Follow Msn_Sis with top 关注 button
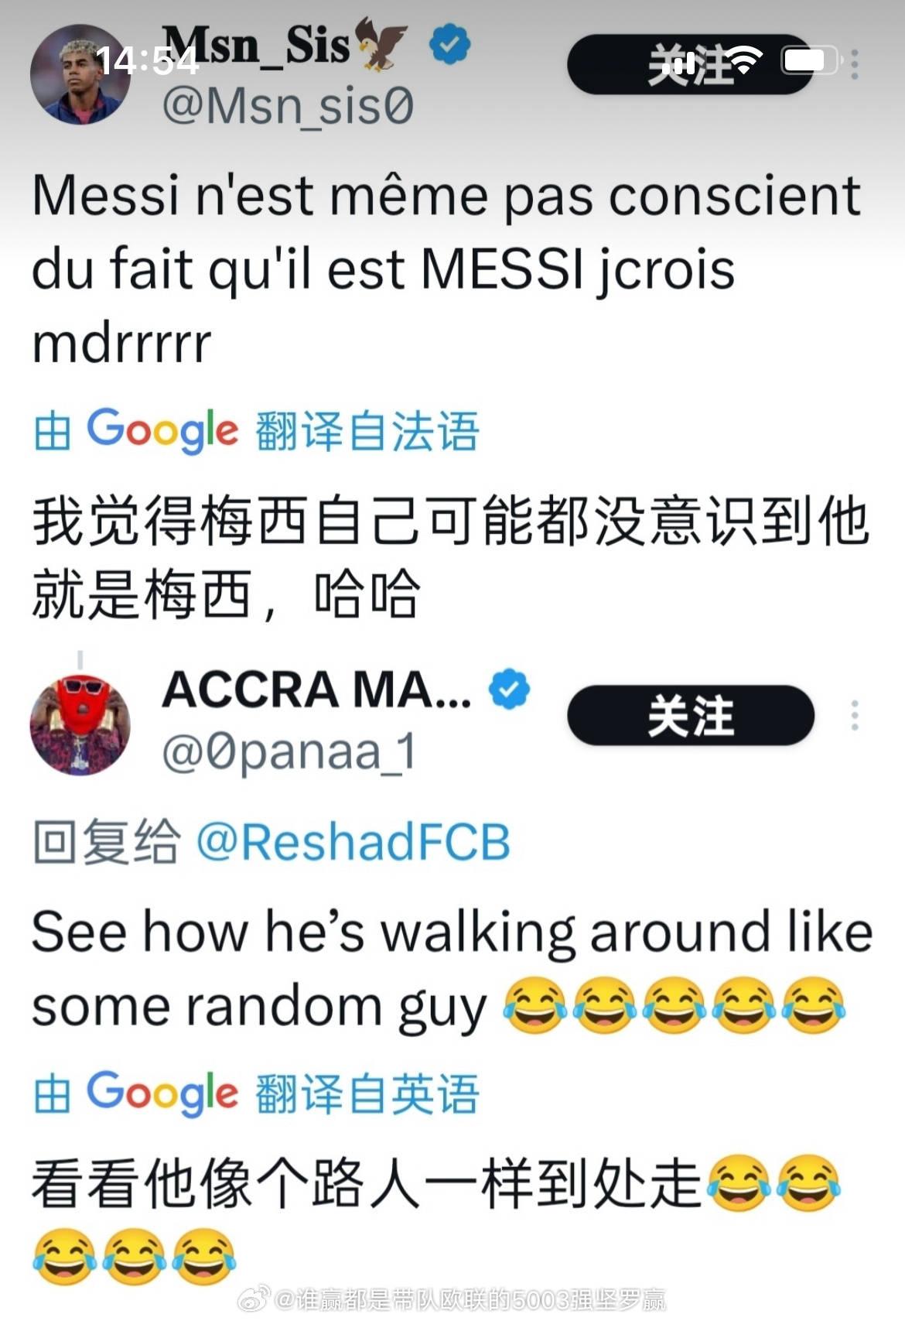The height and width of the screenshot is (1321, 905). (x=691, y=64)
